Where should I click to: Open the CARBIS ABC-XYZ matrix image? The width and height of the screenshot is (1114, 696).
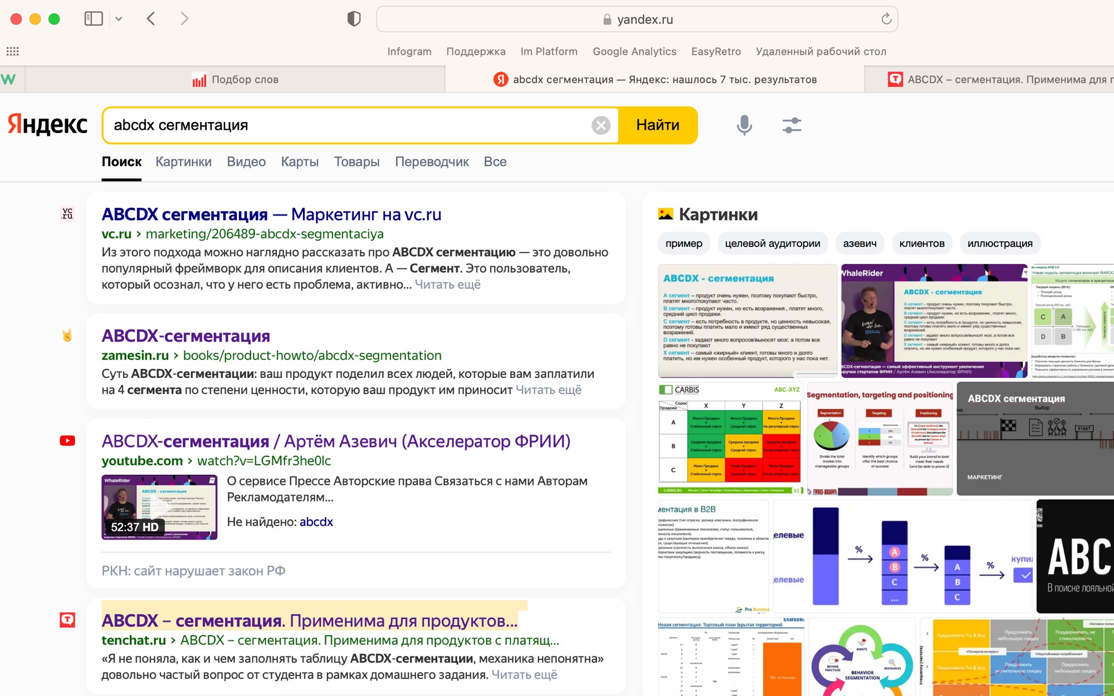pos(730,439)
